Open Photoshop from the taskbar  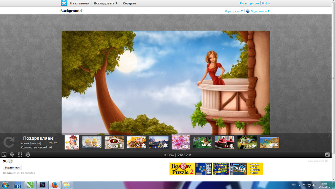pos(43,185)
